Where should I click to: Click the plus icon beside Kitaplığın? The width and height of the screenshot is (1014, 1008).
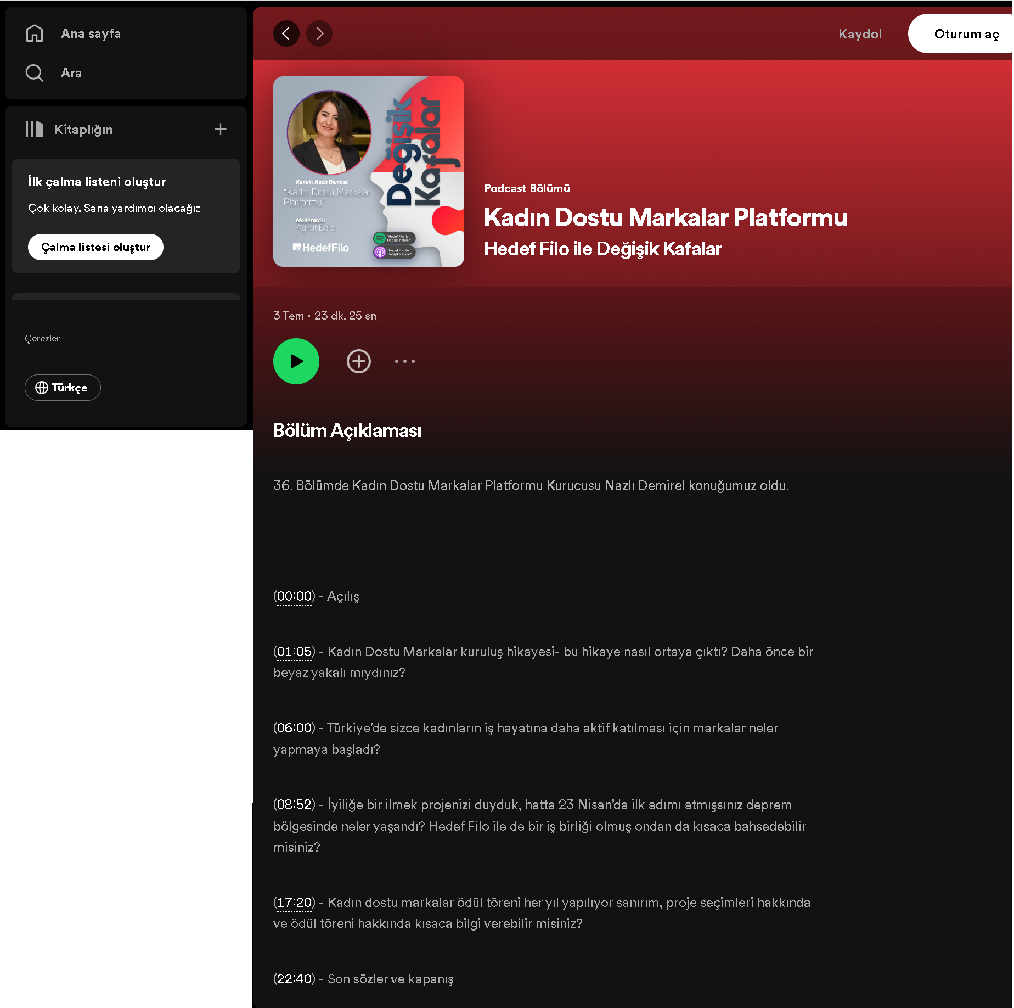[x=221, y=130]
